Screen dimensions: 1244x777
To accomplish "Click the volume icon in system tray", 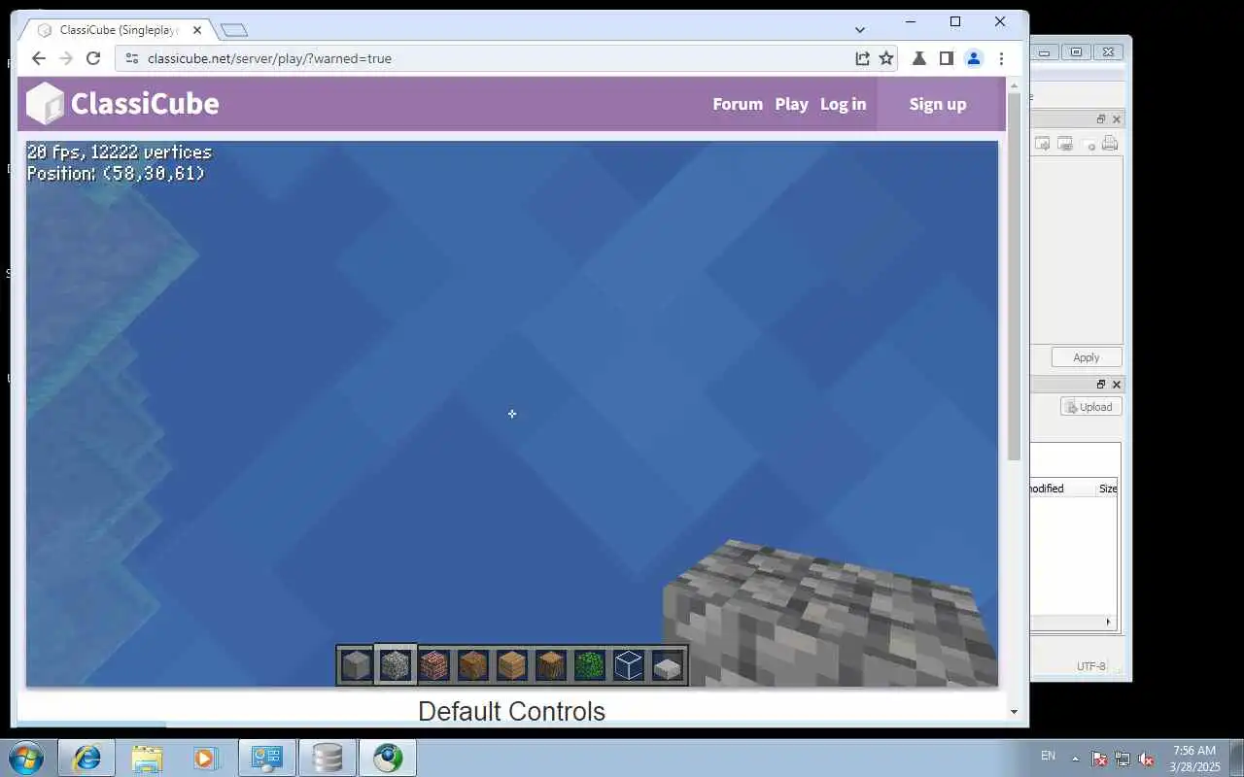I will [1146, 759].
